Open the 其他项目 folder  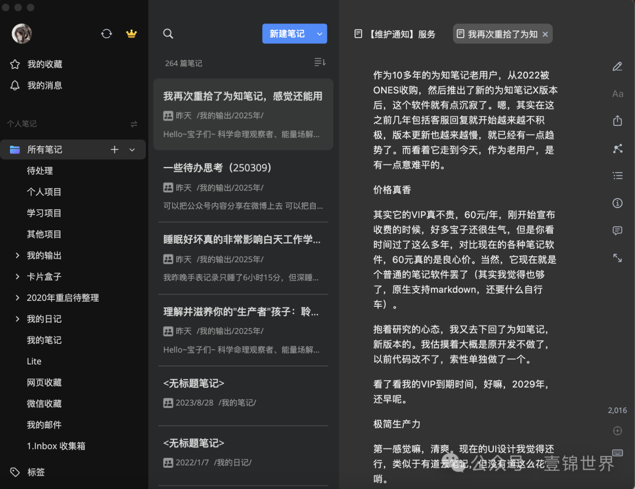[x=44, y=234]
